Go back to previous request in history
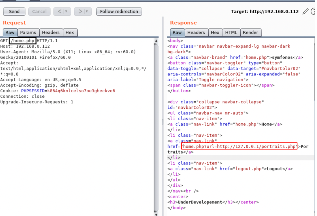Image resolution: width=317 pixels, height=216 pixels. tap(60, 12)
